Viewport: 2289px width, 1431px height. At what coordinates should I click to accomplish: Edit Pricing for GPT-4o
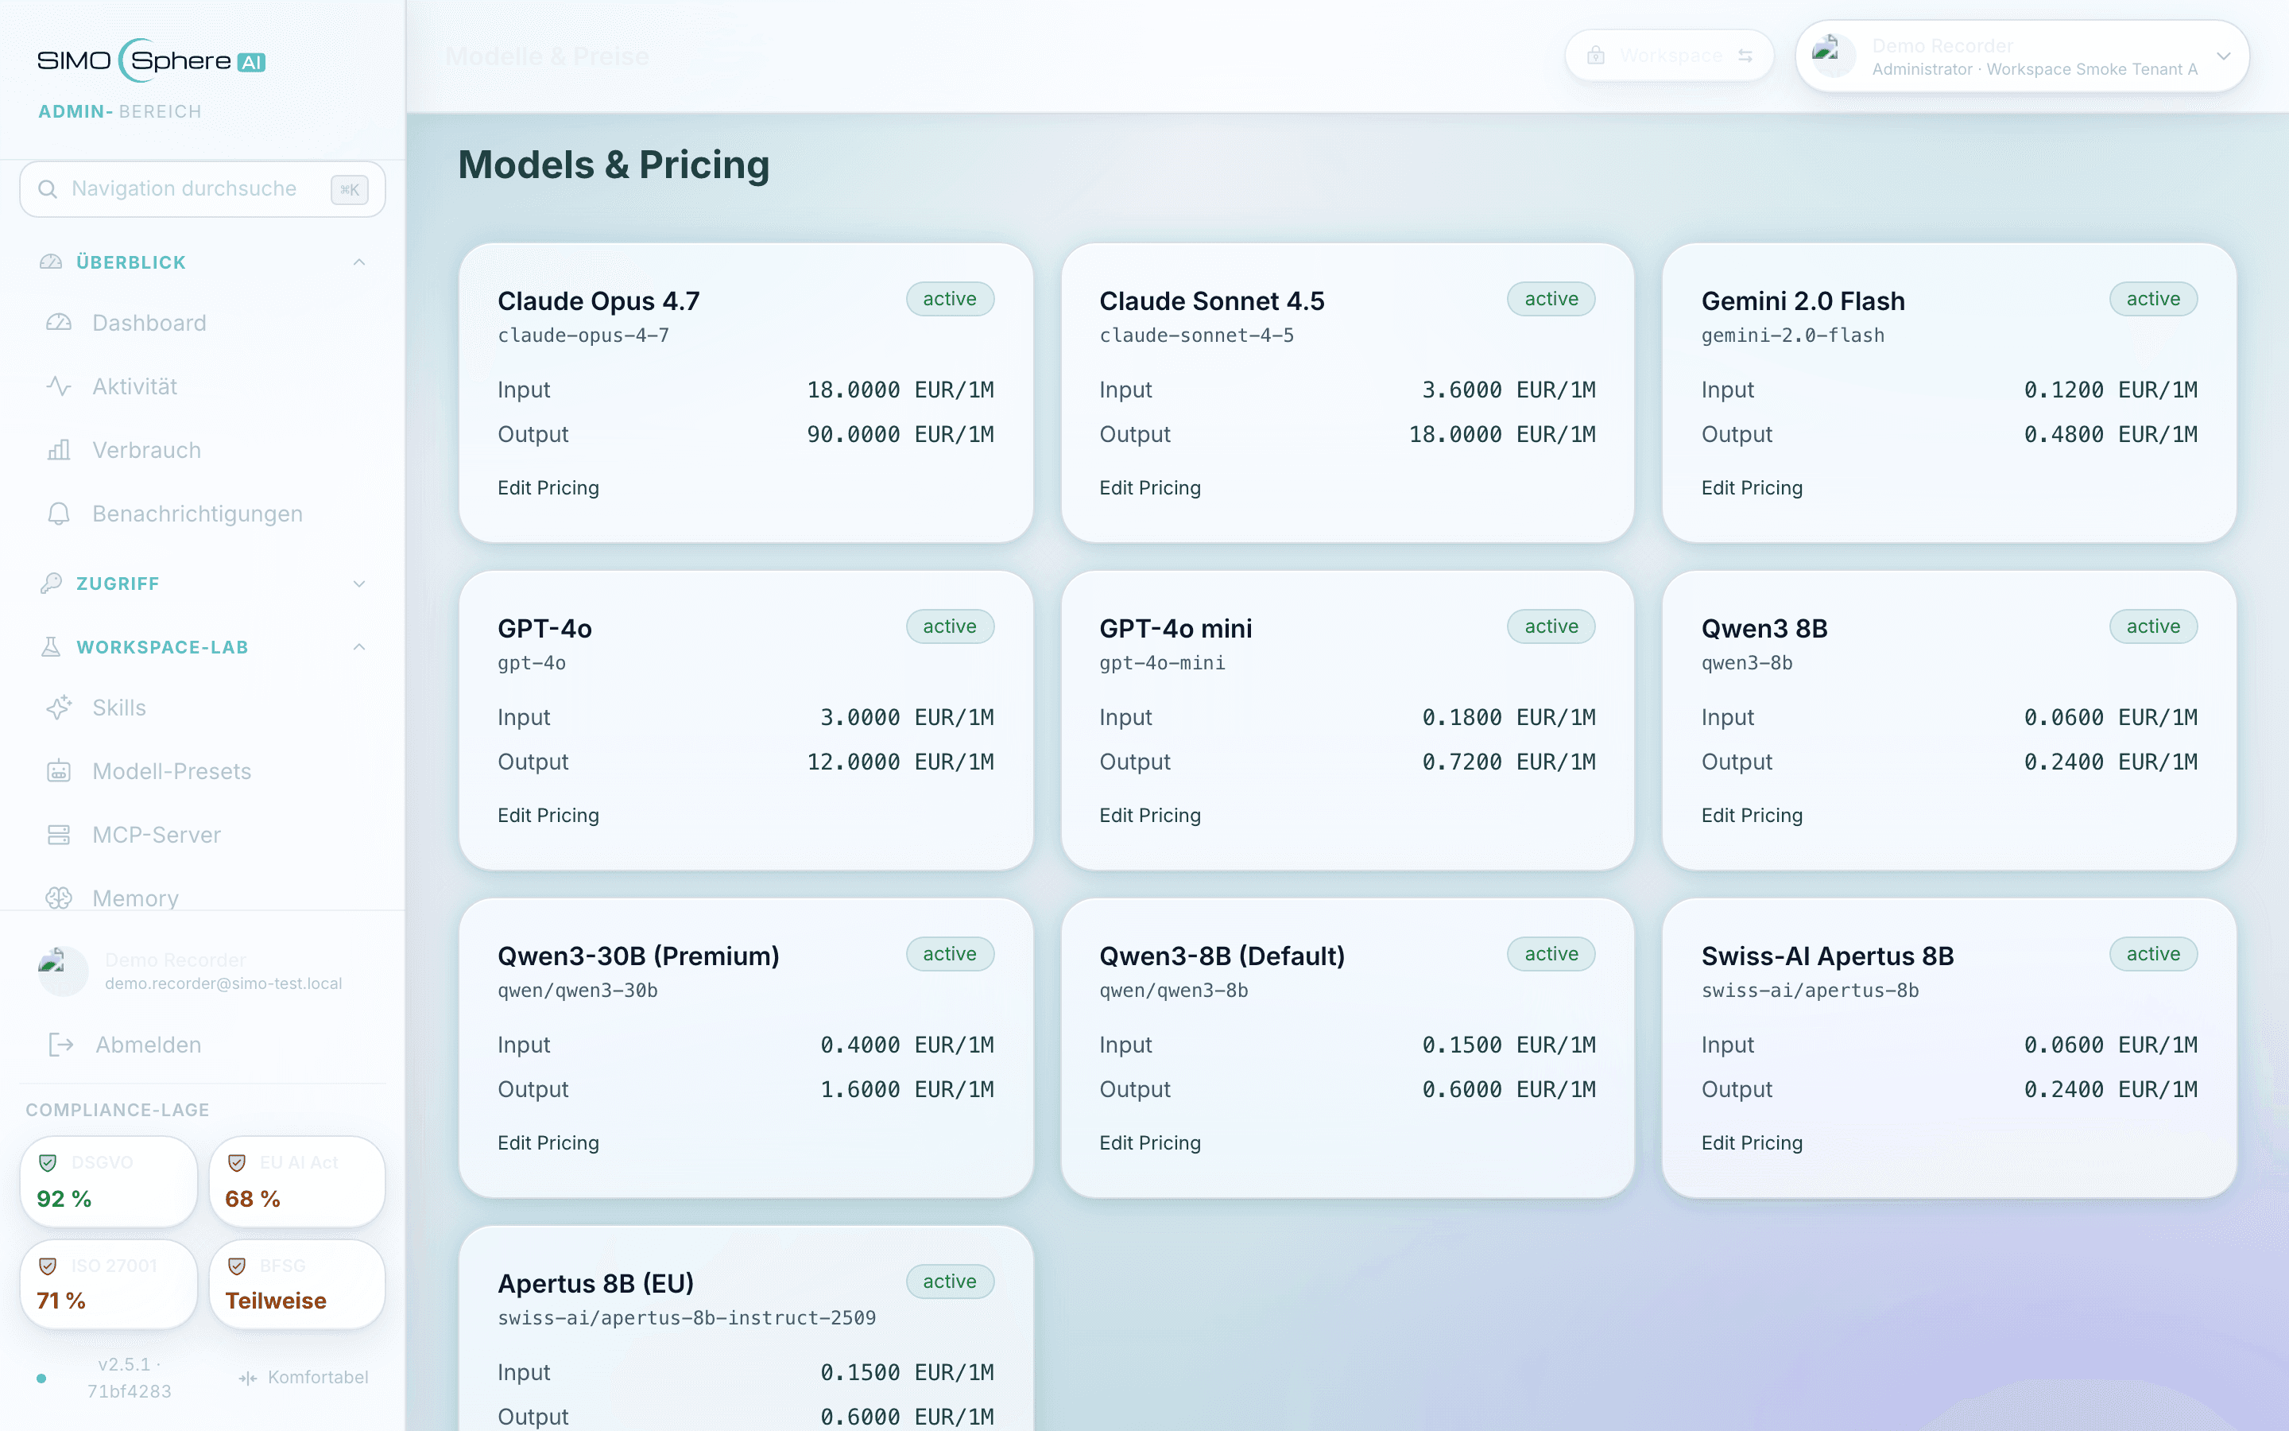coord(548,815)
